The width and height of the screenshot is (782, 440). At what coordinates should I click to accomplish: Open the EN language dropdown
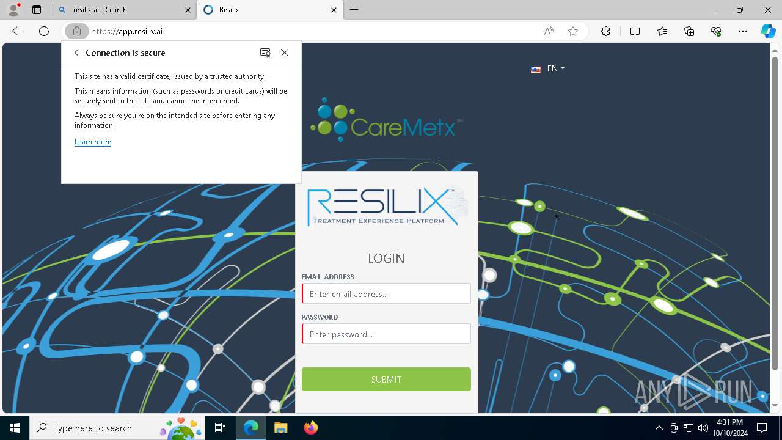556,68
